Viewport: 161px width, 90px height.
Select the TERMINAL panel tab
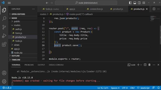click(16, 65)
